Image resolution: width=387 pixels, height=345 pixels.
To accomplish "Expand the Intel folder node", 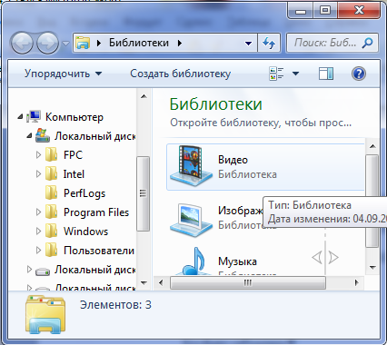I will (x=38, y=174).
